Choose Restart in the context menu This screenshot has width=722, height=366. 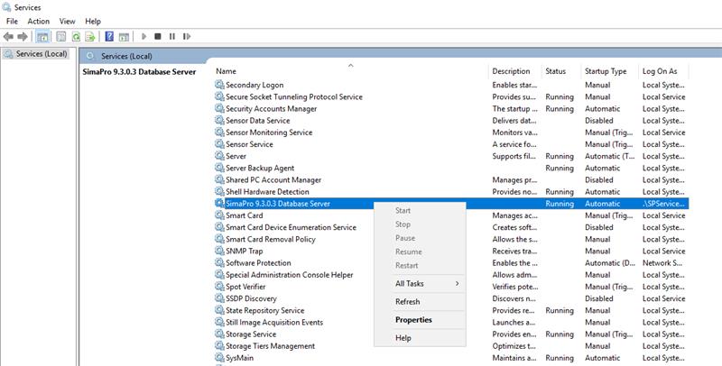tap(420, 266)
